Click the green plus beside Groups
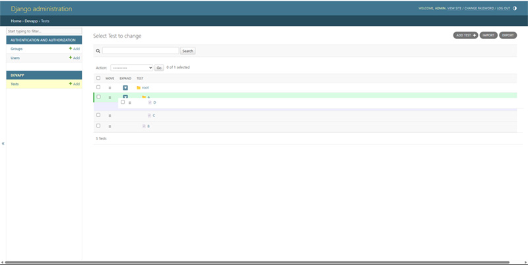 [x=71, y=48]
